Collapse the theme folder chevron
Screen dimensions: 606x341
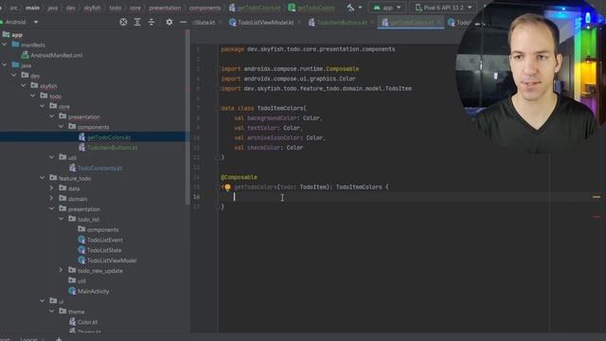pos(51,312)
